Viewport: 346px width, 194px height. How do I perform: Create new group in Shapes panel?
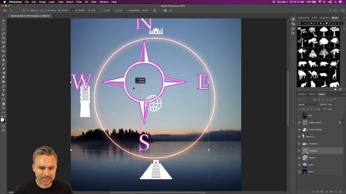335,89
